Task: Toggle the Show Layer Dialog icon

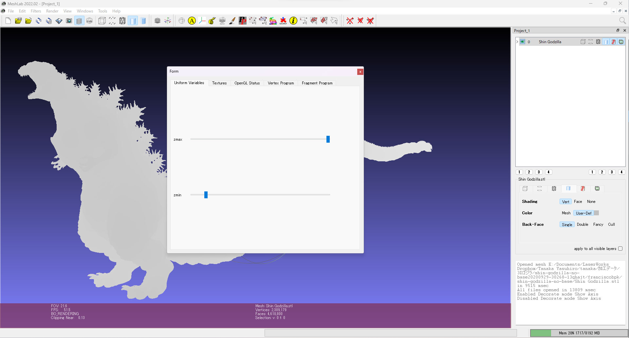Action: click(x=79, y=21)
